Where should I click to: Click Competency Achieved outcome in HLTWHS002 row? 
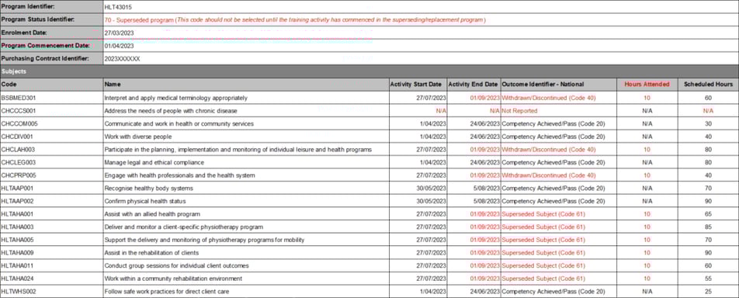[x=553, y=291]
